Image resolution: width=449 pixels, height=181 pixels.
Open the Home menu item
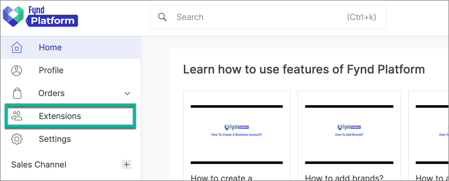(71, 47)
